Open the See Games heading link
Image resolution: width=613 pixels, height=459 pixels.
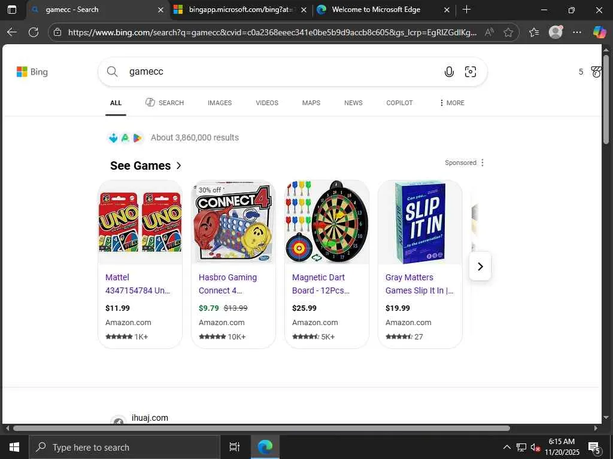pos(146,166)
